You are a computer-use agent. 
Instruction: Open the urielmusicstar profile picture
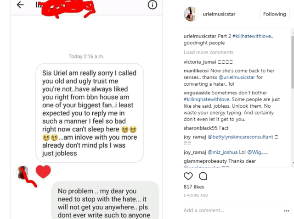[x=191, y=14]
